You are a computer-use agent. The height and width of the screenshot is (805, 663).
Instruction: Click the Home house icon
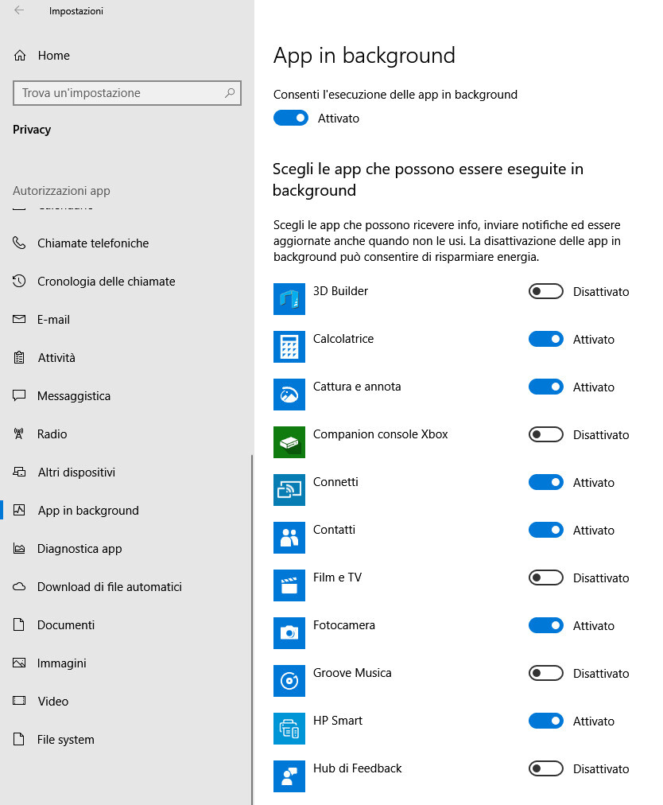(20, 56)
